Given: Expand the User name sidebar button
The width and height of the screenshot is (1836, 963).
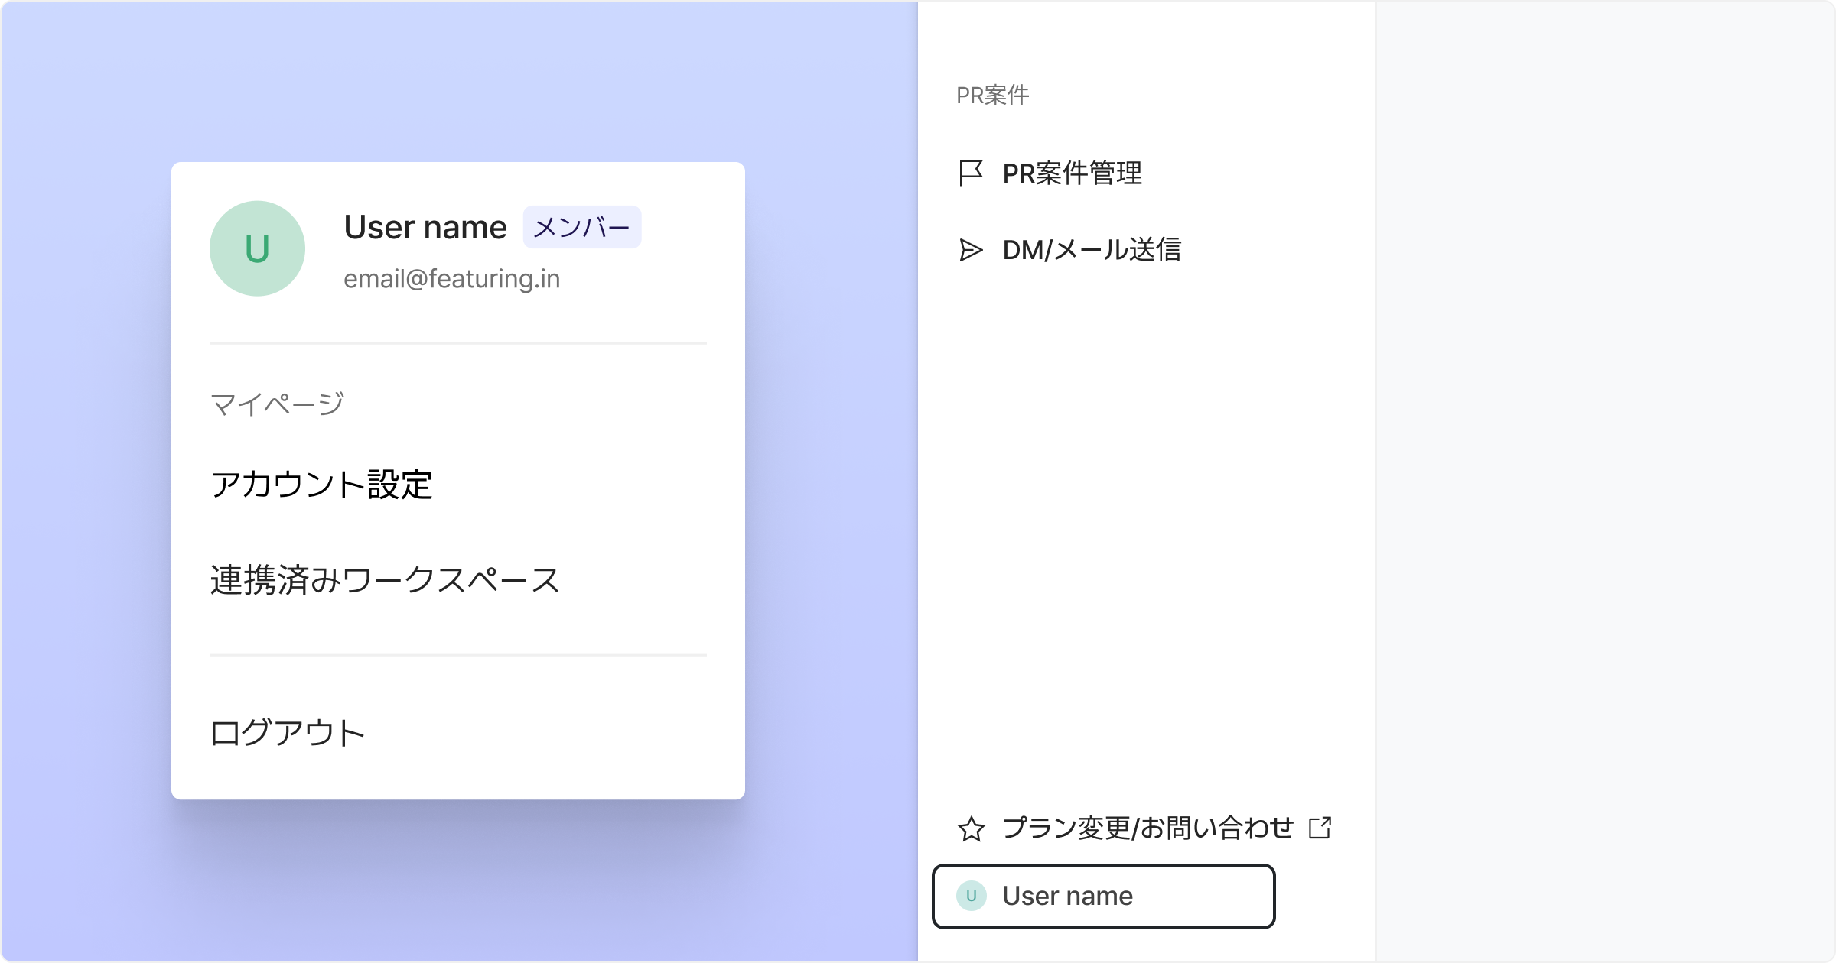Looking at the screenshot, I should [1103, 896].
